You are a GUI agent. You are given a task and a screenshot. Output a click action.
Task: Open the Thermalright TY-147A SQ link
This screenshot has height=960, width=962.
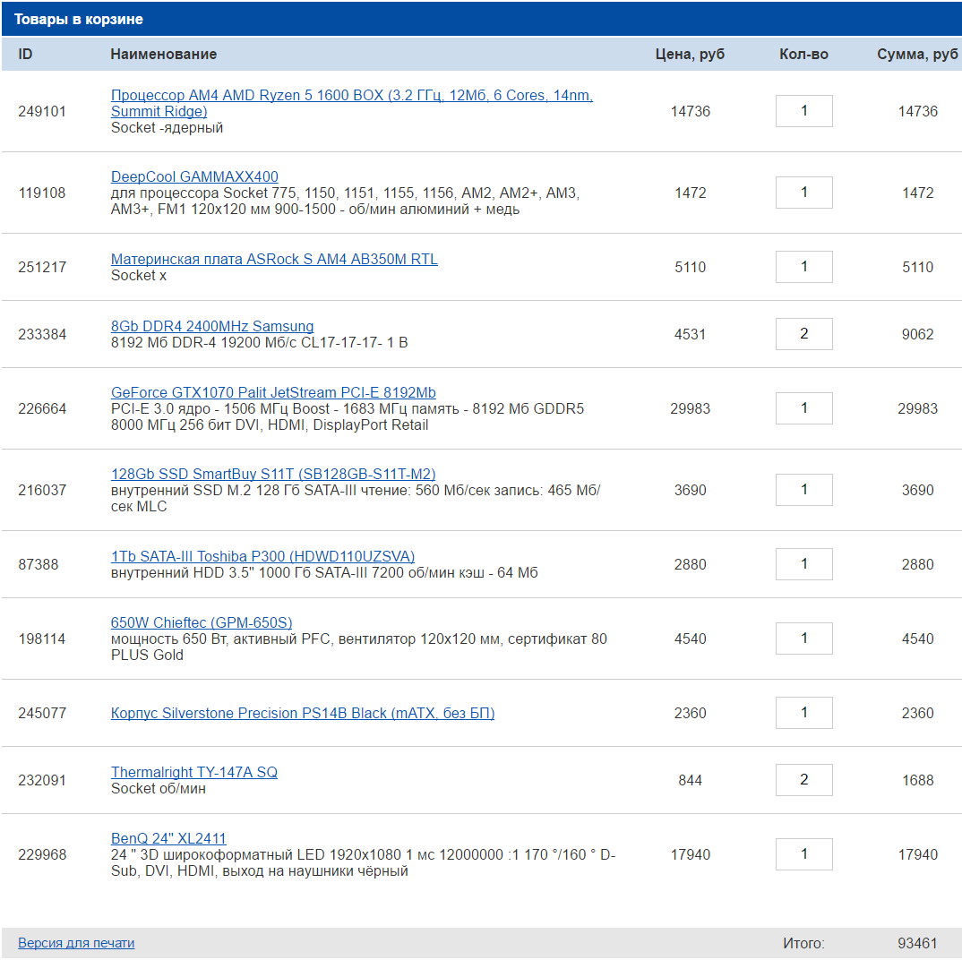click(194, 773)
